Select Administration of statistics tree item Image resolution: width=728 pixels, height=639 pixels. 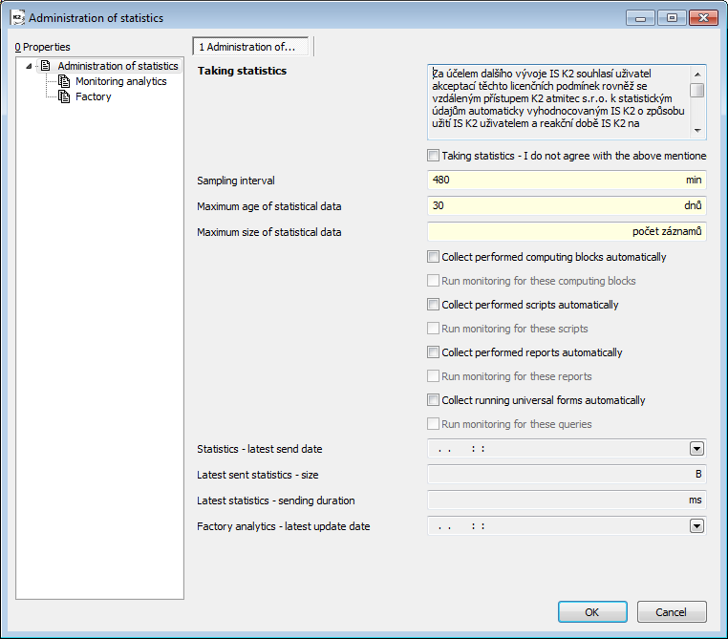[118, 66]
